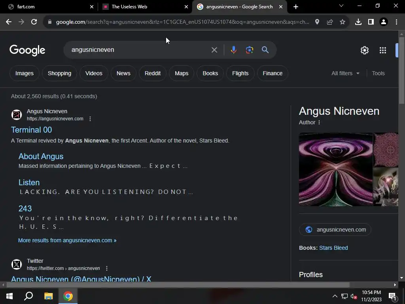
Task: Open the Stars Bleed book link
Action: click(333, 248)
